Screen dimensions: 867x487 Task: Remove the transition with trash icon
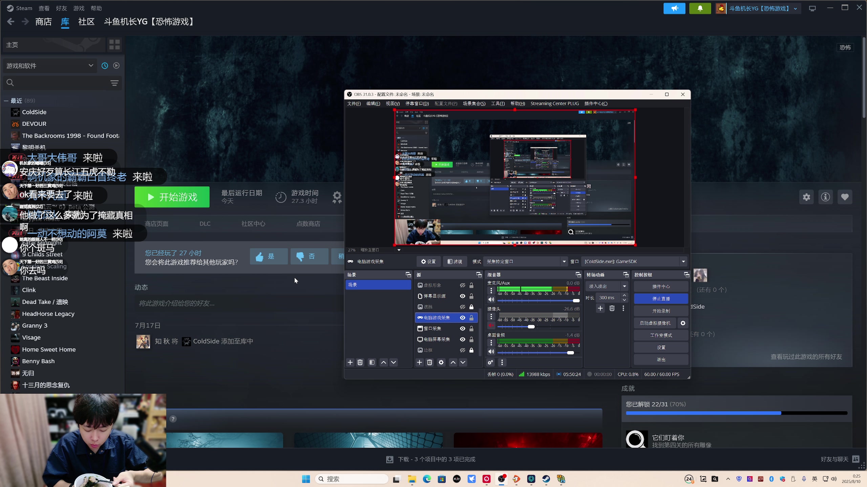tap(612, 308)
